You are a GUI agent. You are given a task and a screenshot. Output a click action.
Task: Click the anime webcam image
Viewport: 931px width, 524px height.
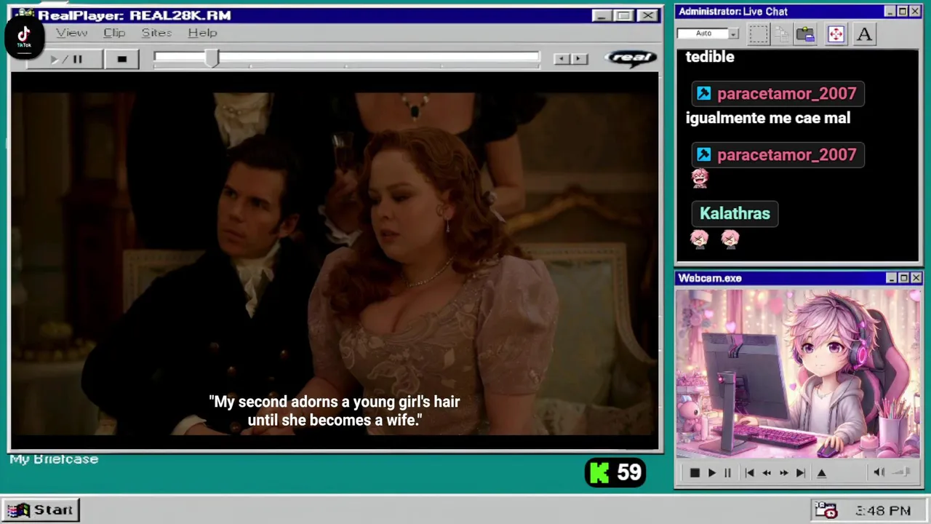pyautogui.click(x=798, y=374)
